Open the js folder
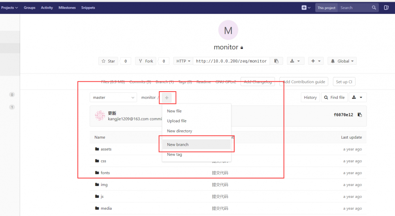 coord(102,196)
